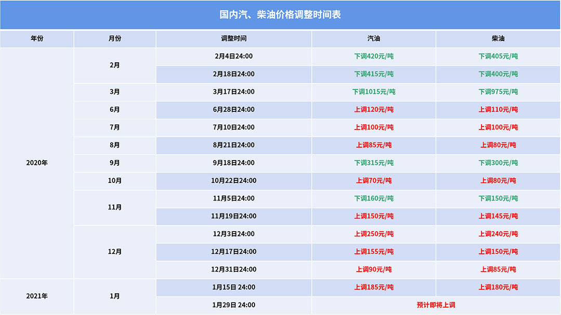561x315 pixels.
Task: Click the 3月 month cell
Action: [x=115, y=92]
